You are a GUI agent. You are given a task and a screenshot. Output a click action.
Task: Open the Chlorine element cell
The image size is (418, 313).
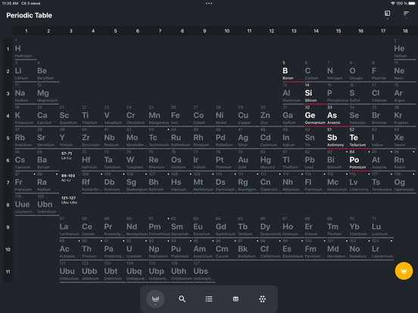click(382, 94)
